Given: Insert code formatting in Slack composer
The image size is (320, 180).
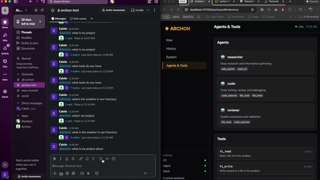Looking at the screenshot, I should click(107, 158).
